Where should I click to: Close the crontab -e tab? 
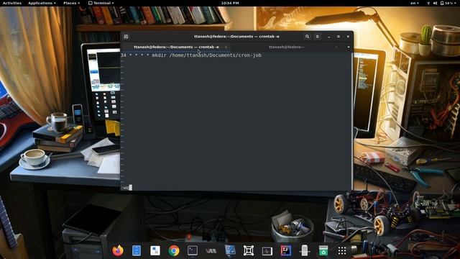226,47
